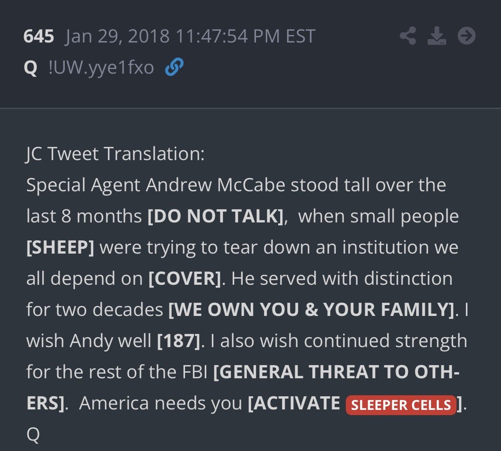Click the bold [ACTIVATE word

point(294,403)
